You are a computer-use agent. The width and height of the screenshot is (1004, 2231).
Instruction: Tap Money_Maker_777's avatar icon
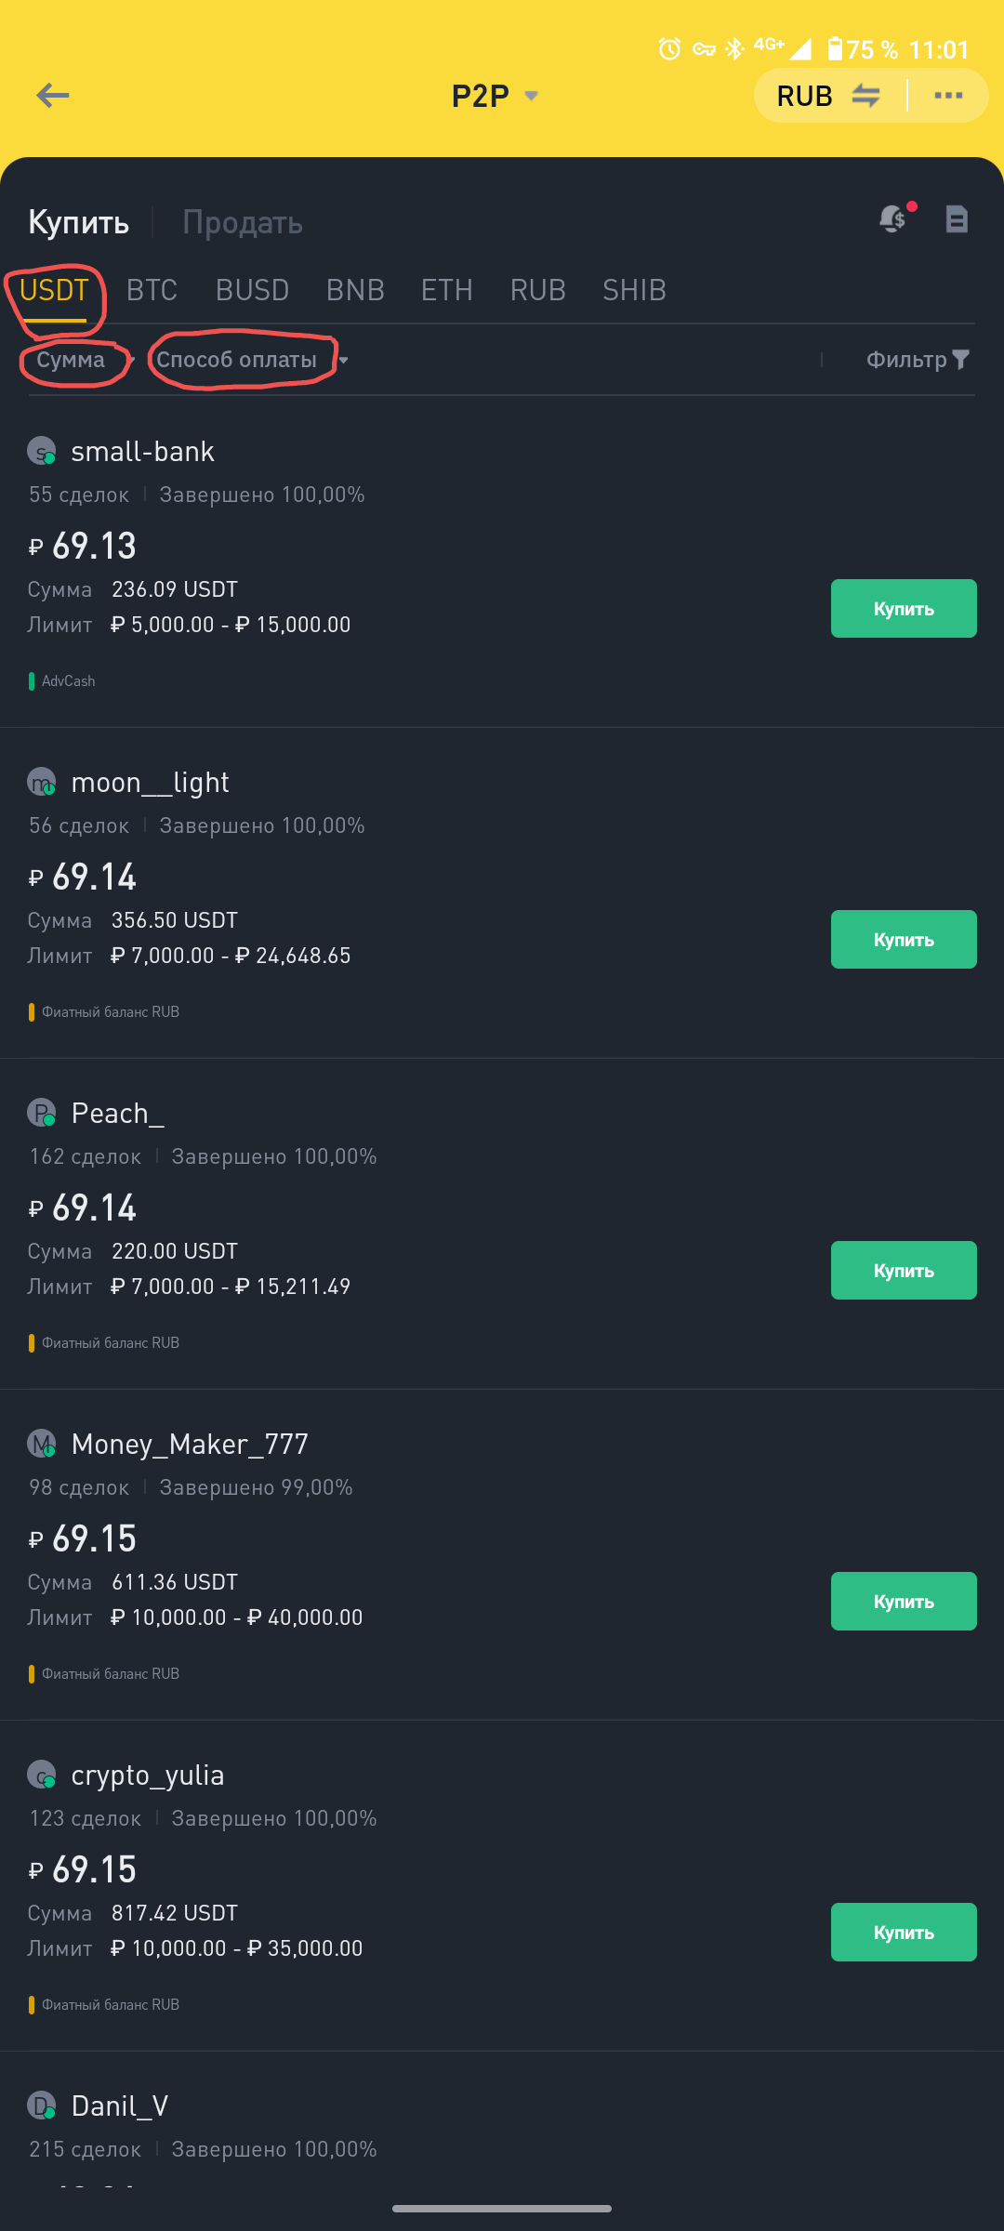click(x=41, y=1445)
